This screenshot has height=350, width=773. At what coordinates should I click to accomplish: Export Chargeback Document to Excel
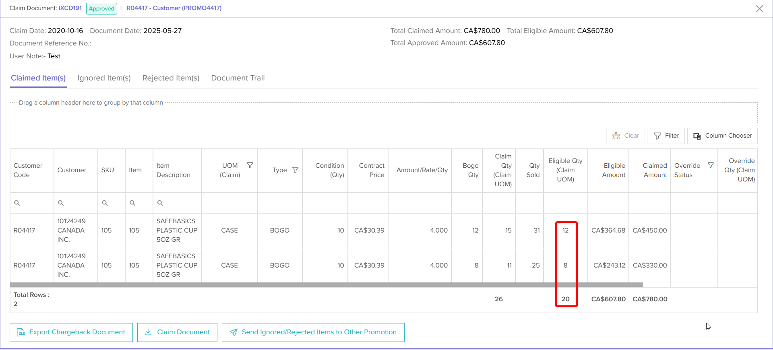coord(71,332)
